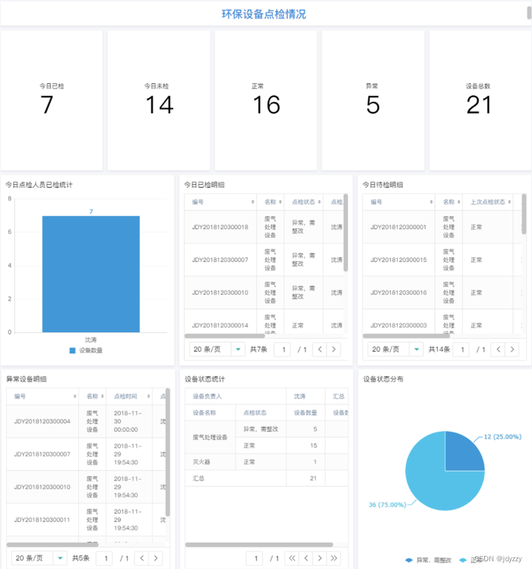
Task: Sort 今日已检明细 table by 编号 column
Action: 252,202
